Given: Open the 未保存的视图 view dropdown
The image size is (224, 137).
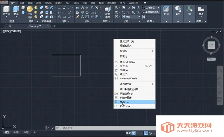Looking at the screenshot, I should click(151, 12).
